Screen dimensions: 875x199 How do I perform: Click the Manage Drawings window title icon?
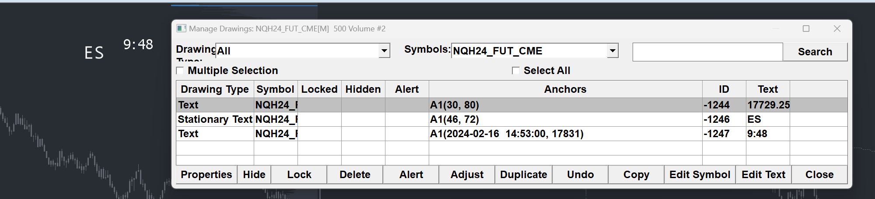point(181,29)
